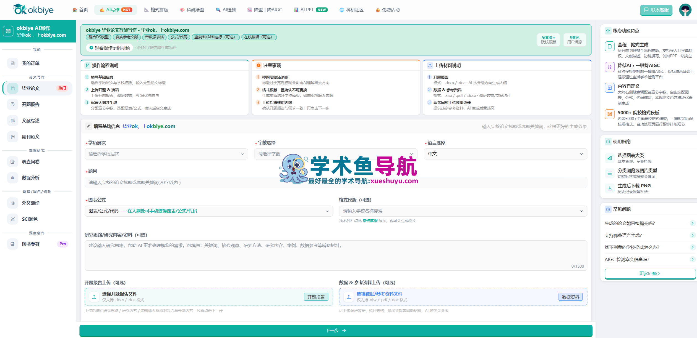The height and width of the screenshot is (338, 697).
Task: Click the 研究思路 textarea
Action: [336, 256]
